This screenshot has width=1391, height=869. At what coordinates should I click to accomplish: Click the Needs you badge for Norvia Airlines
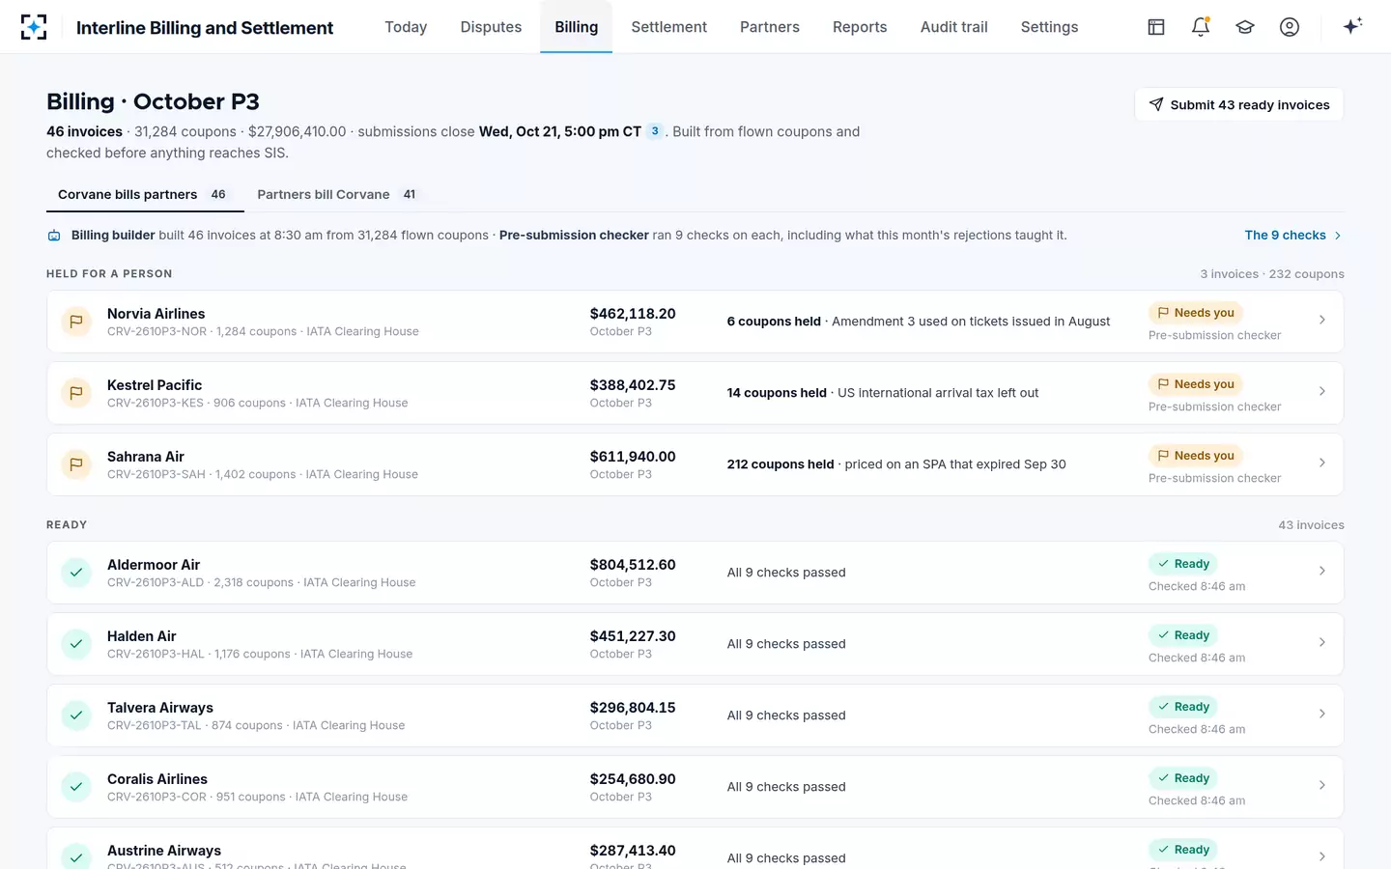[x=1196, y=313]
